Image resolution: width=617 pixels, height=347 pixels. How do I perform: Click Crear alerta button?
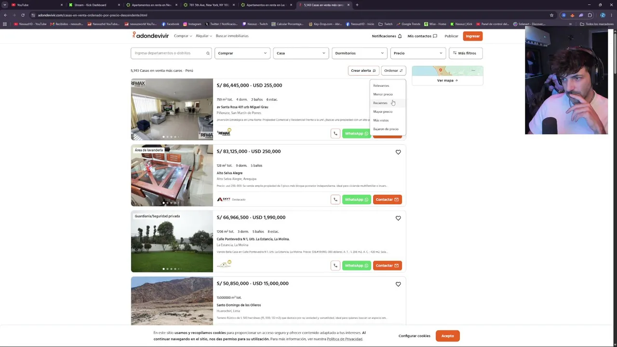click(363, 70)
